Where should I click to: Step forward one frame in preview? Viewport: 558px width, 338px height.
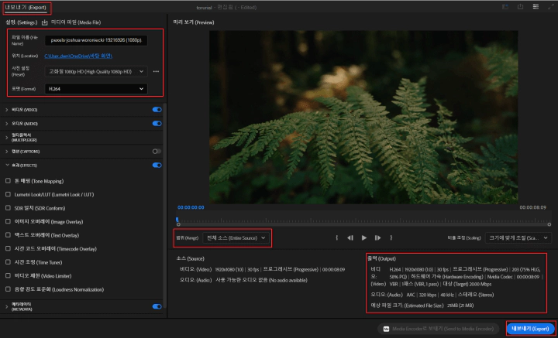[378, 238]
